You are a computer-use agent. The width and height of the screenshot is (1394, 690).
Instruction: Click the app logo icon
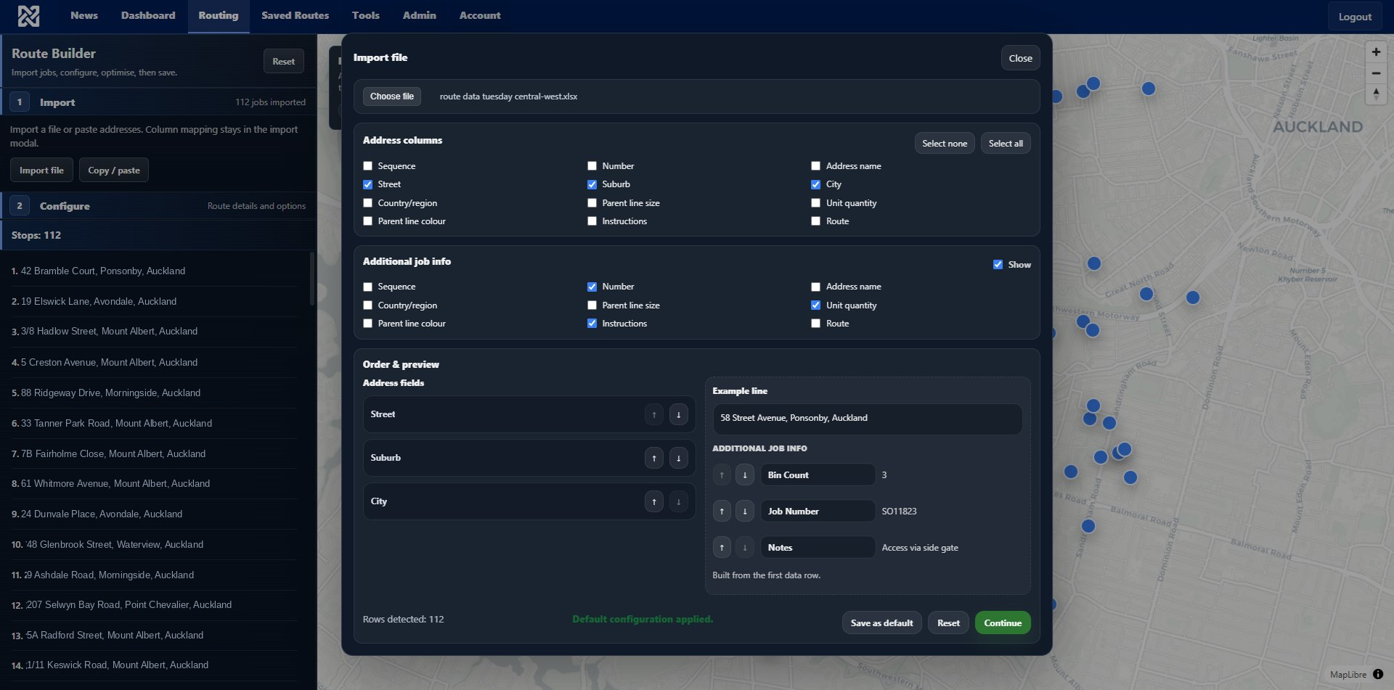point(28,15)
